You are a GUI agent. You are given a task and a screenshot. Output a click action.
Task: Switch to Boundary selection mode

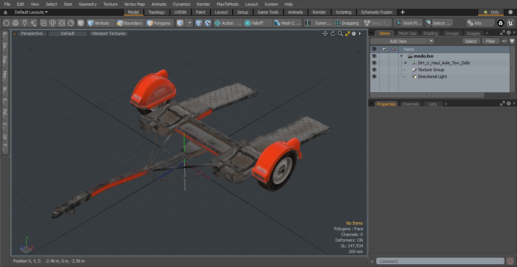(129, 23)
